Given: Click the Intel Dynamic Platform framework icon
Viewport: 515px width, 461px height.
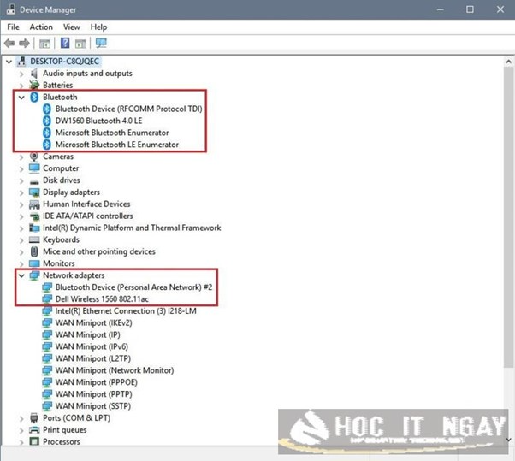Looking at the screenshot, I should pyautogui.click(x=34, y=228).
